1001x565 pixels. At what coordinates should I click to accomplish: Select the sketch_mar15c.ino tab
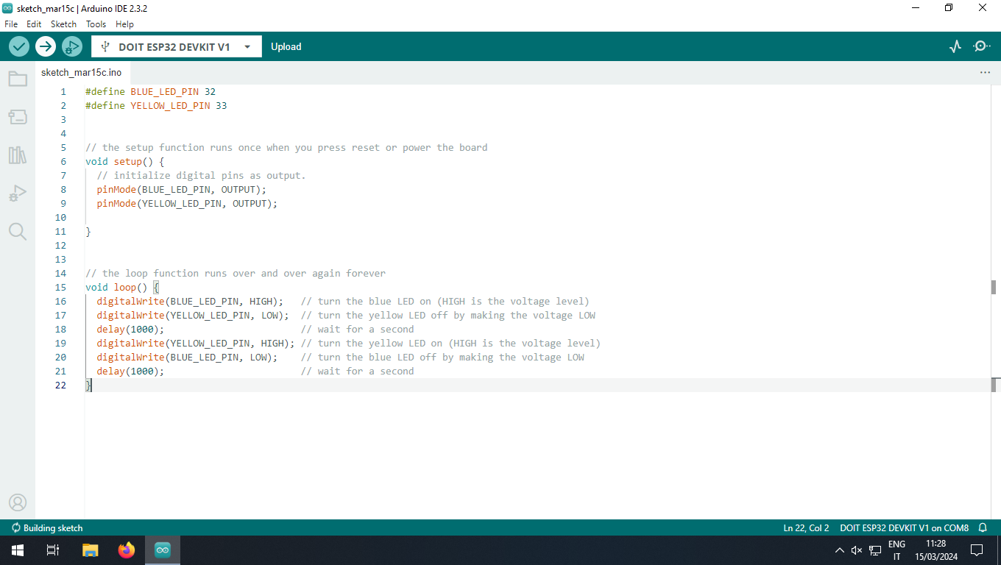click(x=82, y=73)
